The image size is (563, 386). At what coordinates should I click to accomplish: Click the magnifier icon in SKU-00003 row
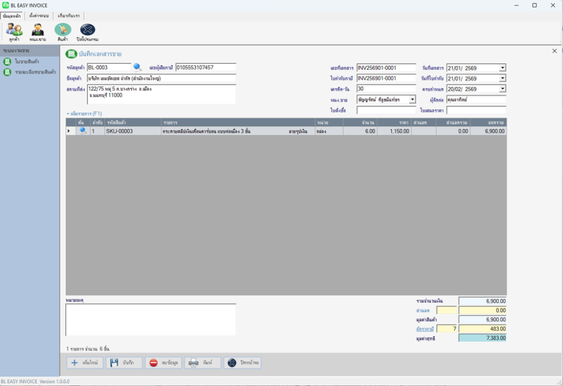tap(83, 131)
